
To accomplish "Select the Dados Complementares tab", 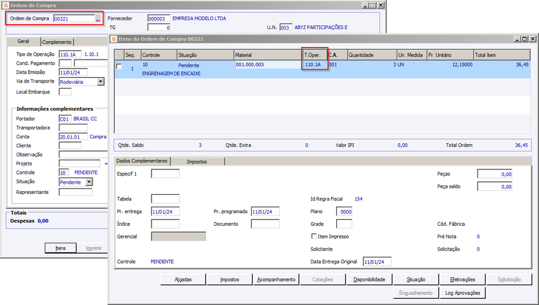I will [142, 161].
